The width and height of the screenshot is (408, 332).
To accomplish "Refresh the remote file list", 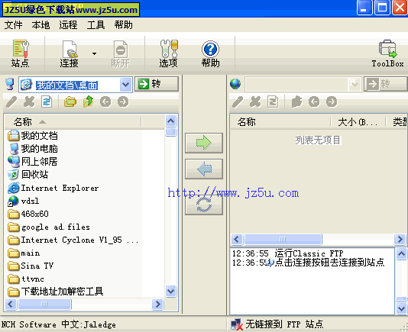I will pos(273,102).
